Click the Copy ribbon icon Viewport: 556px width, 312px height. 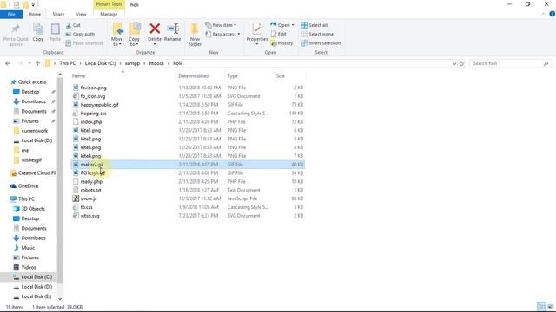[38, 29]
